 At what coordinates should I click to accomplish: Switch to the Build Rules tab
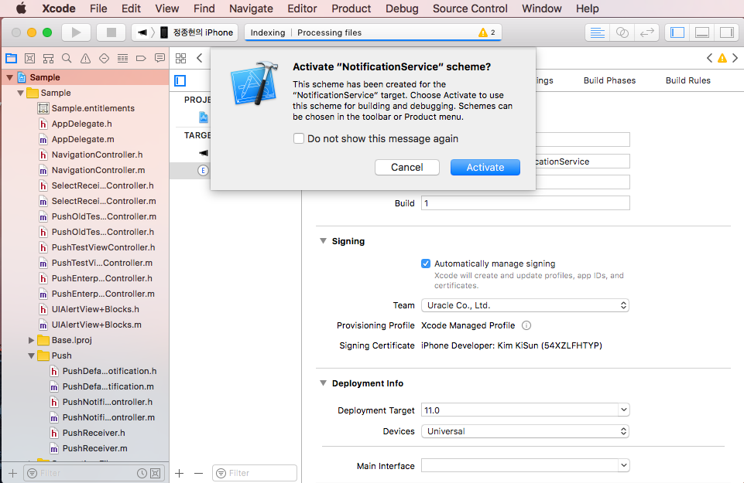point(688,80)
